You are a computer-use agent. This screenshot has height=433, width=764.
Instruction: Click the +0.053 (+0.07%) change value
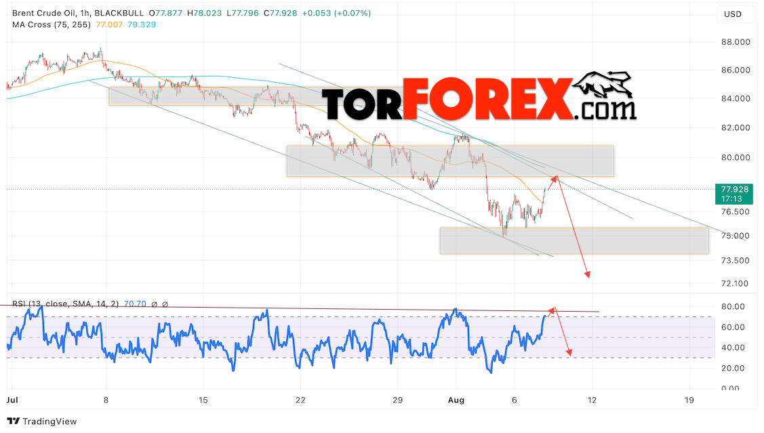[x=336, y=13]
